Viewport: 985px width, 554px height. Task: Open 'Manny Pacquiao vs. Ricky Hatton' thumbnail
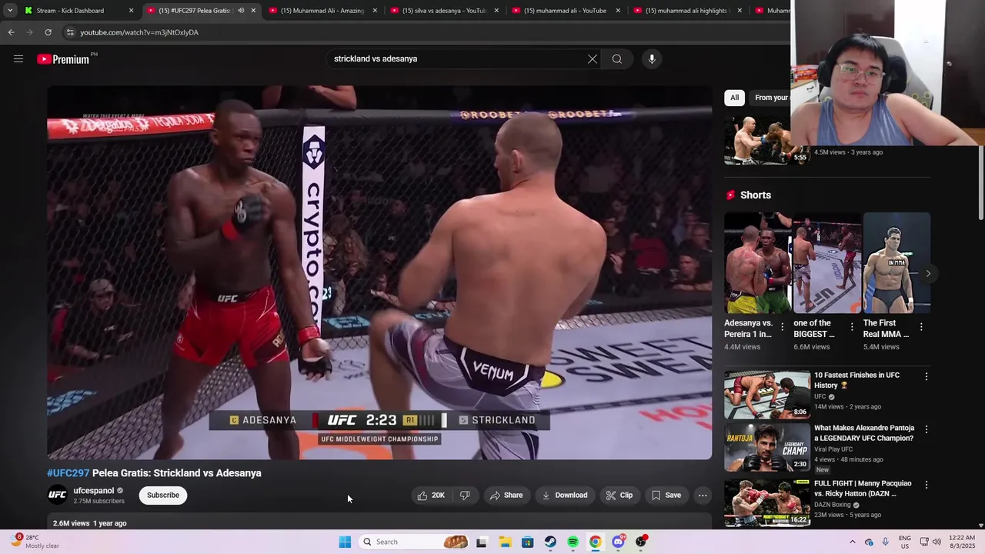(767, 502)
